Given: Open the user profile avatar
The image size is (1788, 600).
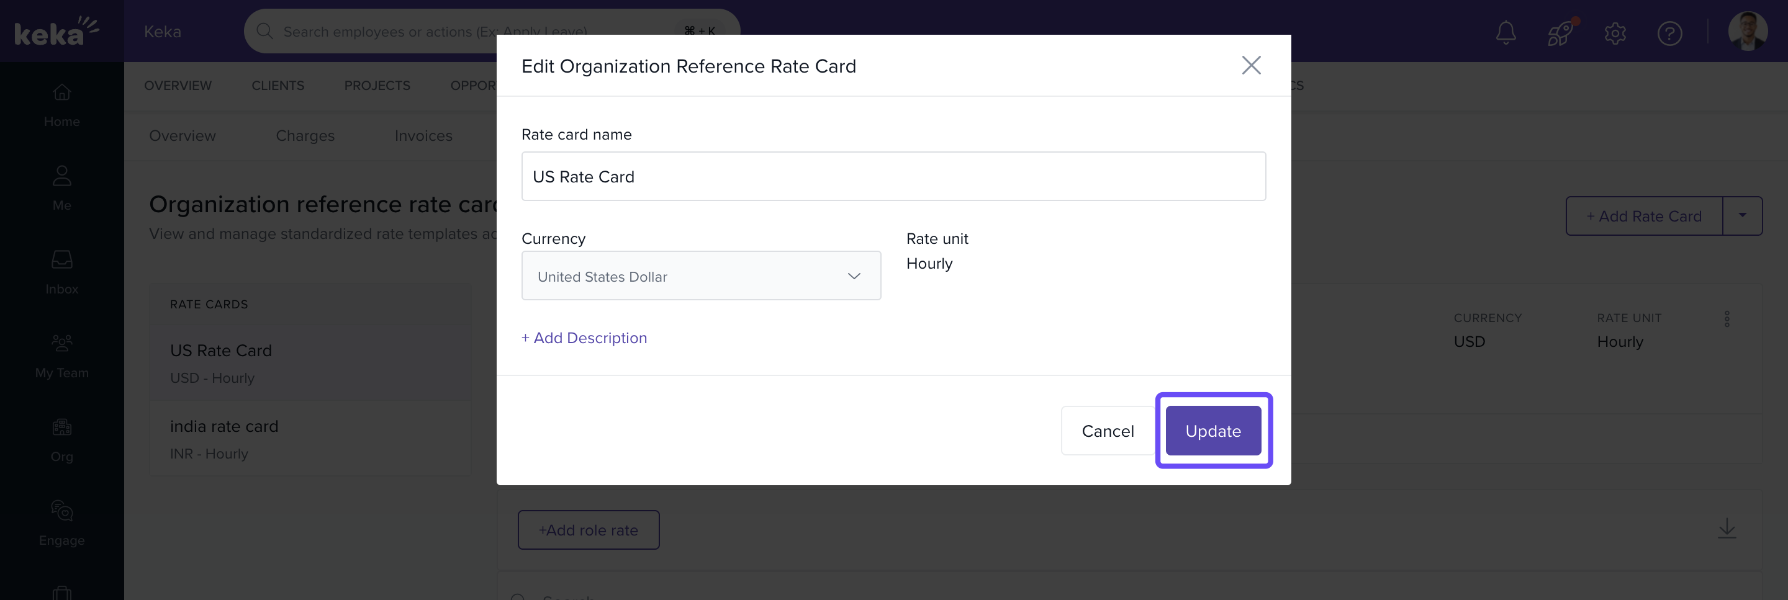Looking at the screenshot, I should [1747, 32].
